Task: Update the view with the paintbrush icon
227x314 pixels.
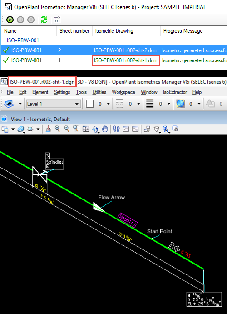Action: 48,129
